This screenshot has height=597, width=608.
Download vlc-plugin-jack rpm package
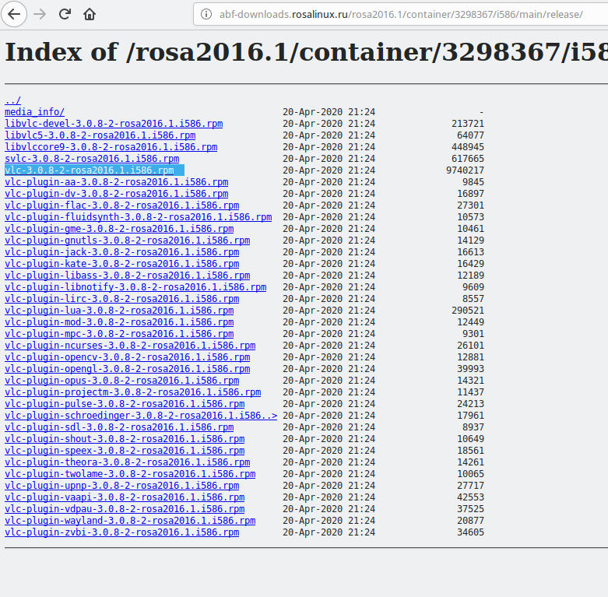coord(121,251)
